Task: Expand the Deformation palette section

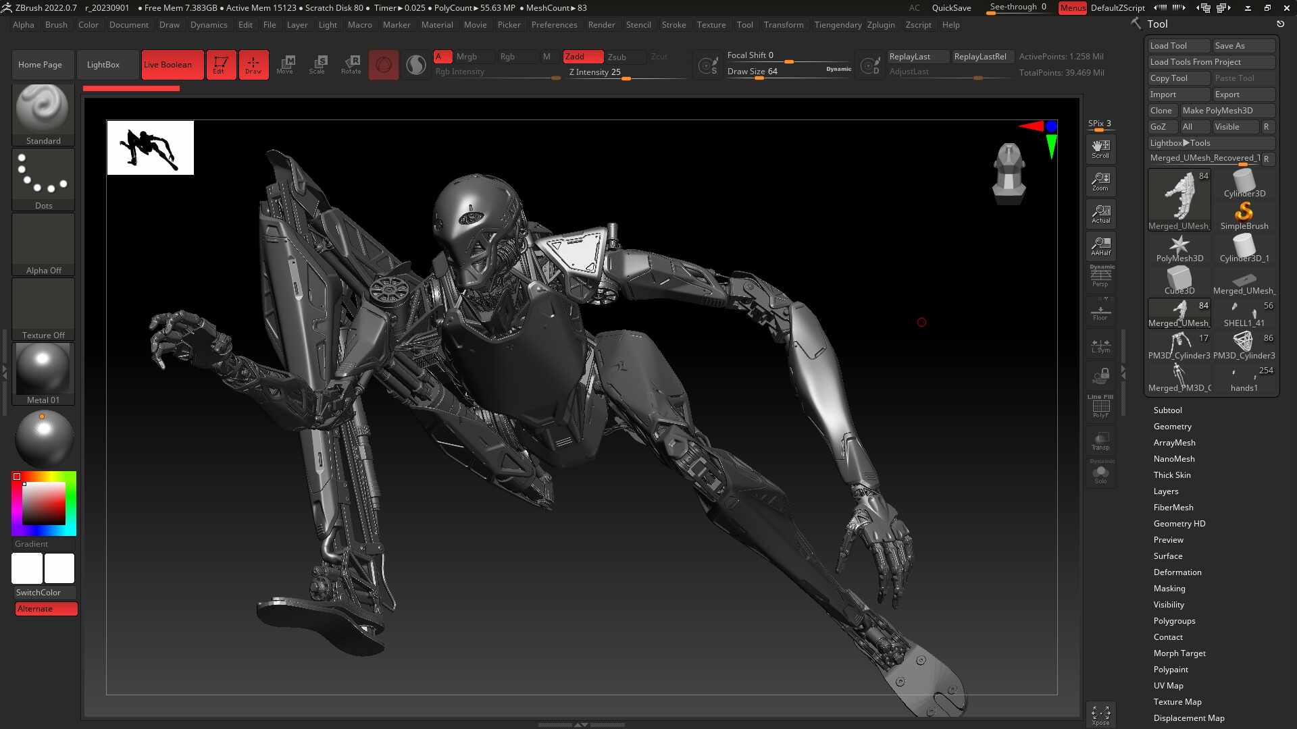Action: click(1177, 572)
